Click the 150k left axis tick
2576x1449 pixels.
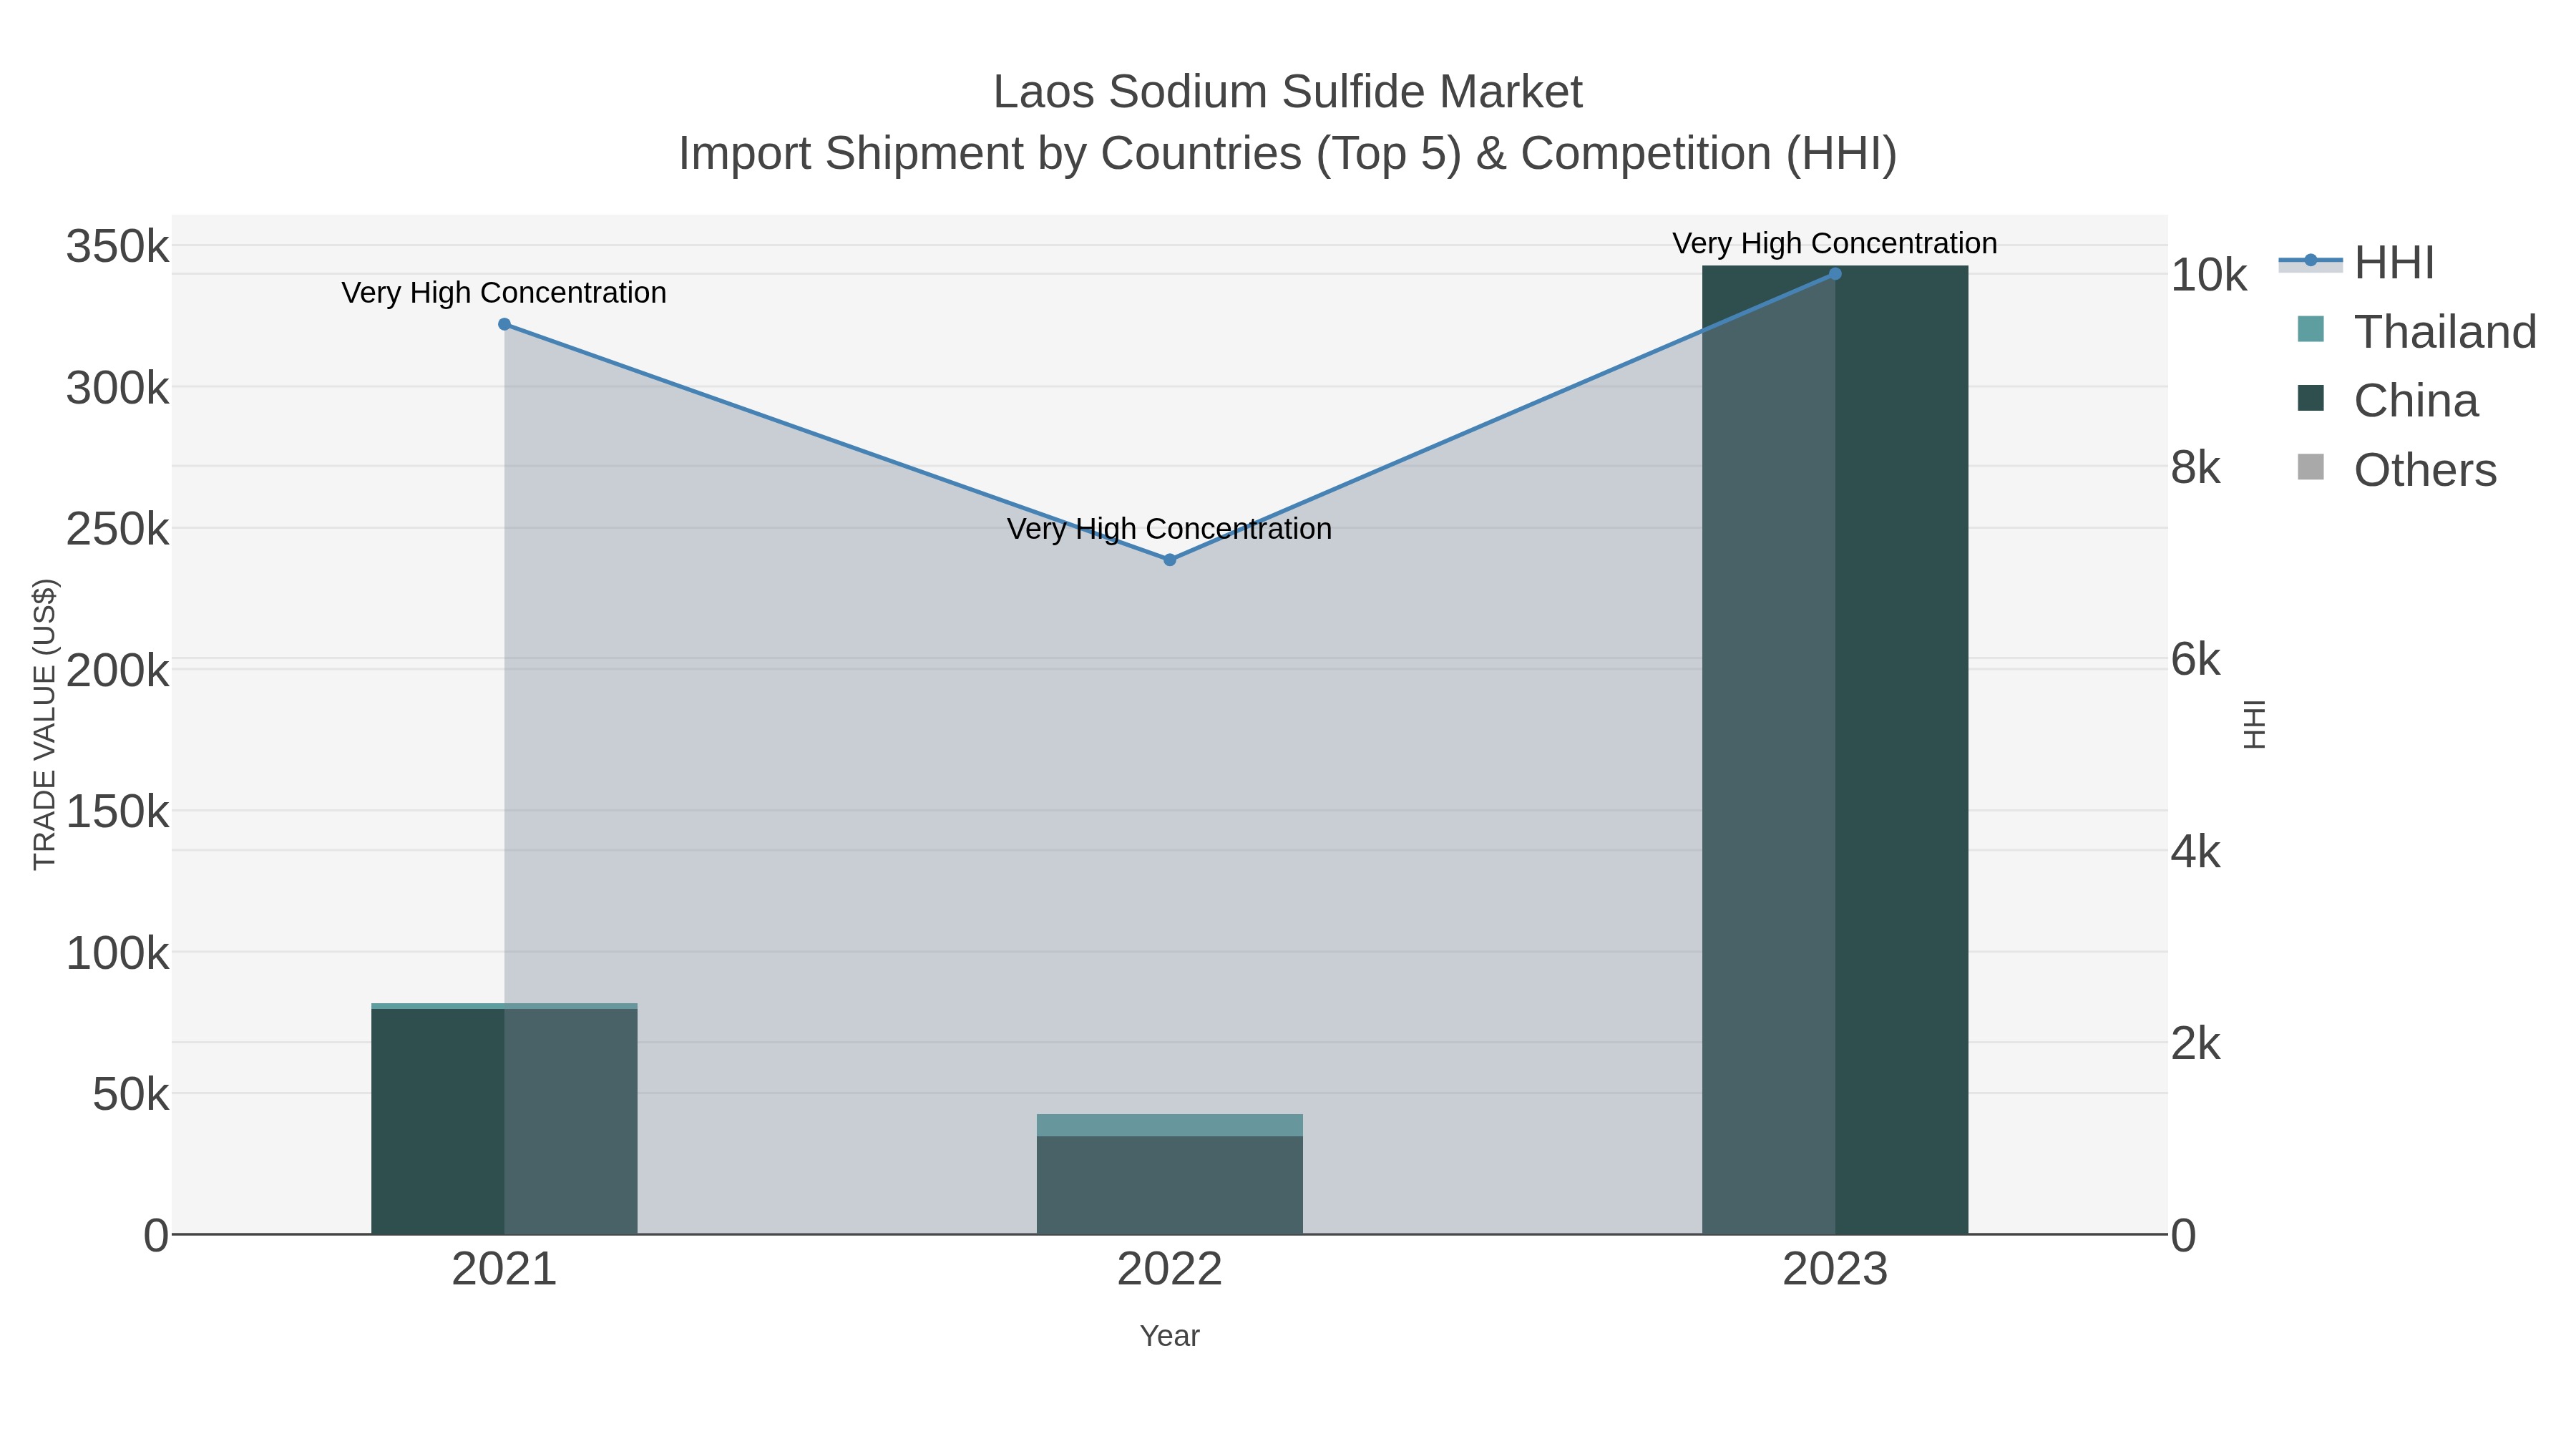(118, 811)
